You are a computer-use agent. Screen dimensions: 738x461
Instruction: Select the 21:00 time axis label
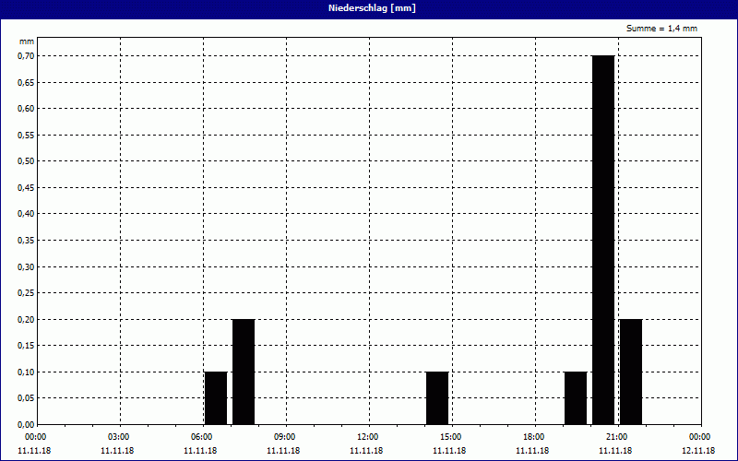point(616,436)
